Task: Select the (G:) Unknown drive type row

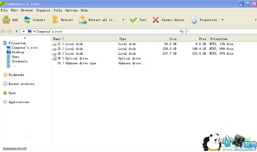Action: coord(77,63)
